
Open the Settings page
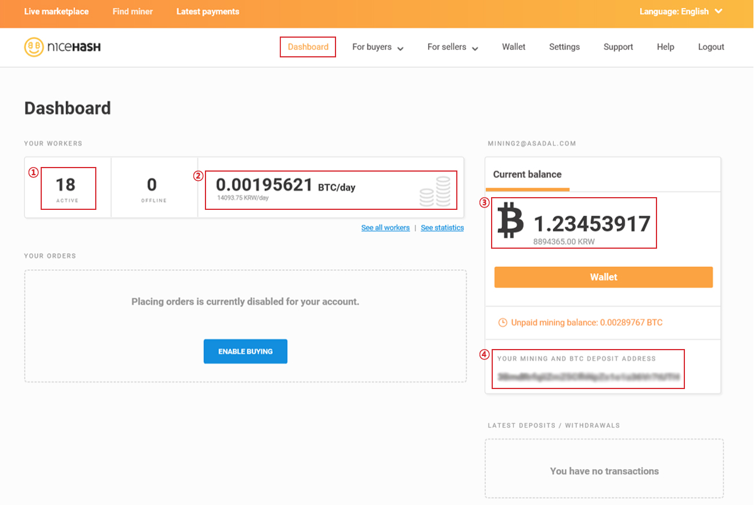coord(564,47)
